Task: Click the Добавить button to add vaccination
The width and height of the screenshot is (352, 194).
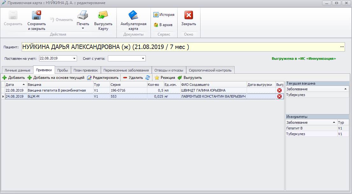Action: [x=13, y=78]
